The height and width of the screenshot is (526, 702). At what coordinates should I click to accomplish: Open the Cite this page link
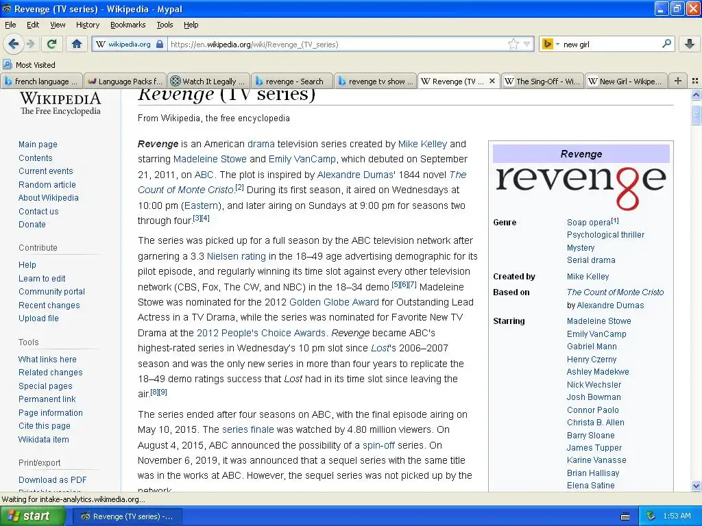click(x=45, y=426)
